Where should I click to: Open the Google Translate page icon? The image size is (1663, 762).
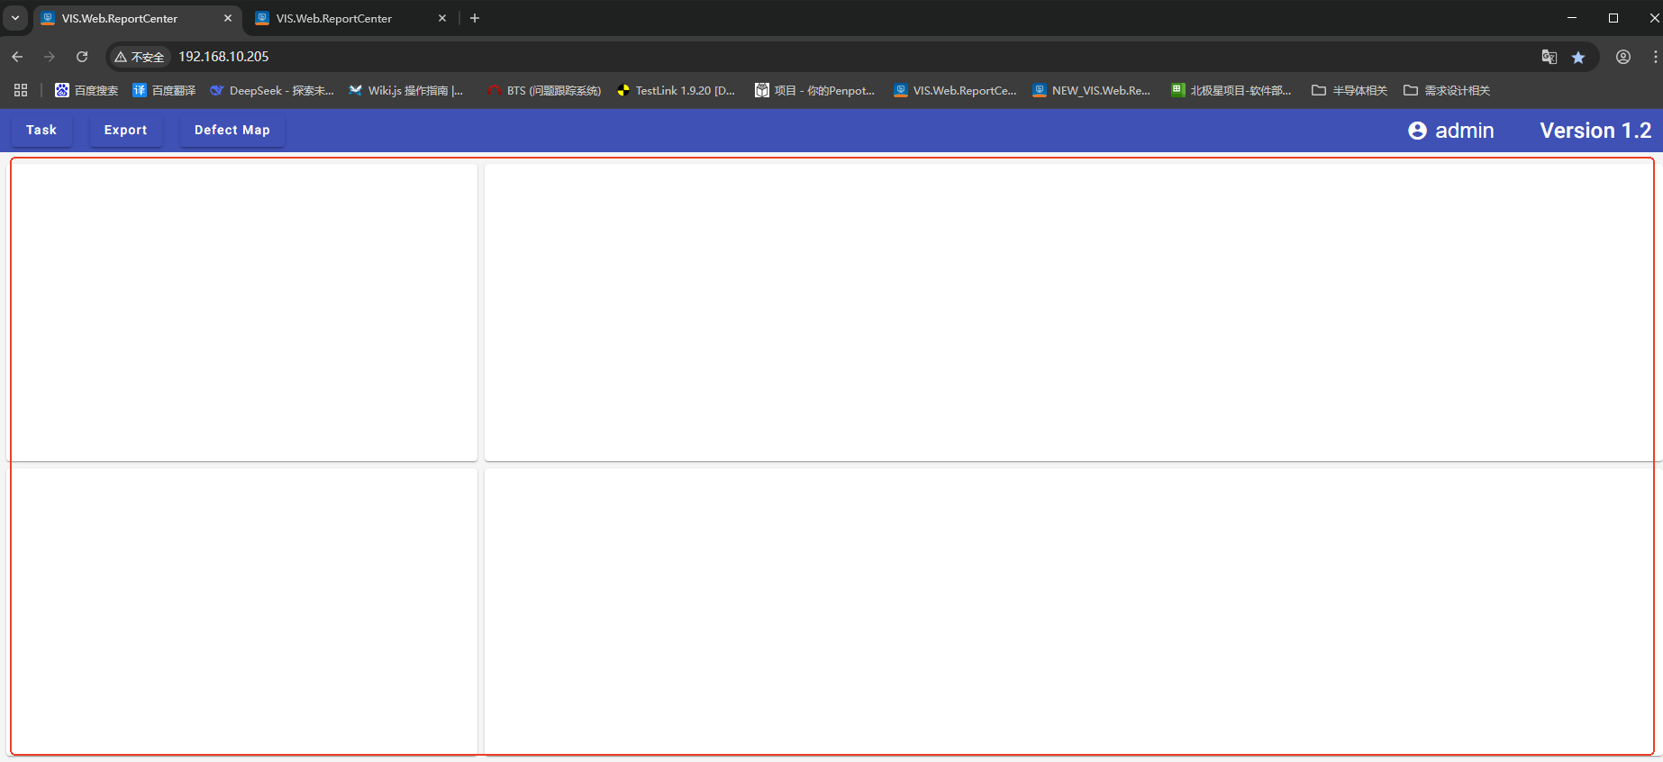coord(1549,57)
